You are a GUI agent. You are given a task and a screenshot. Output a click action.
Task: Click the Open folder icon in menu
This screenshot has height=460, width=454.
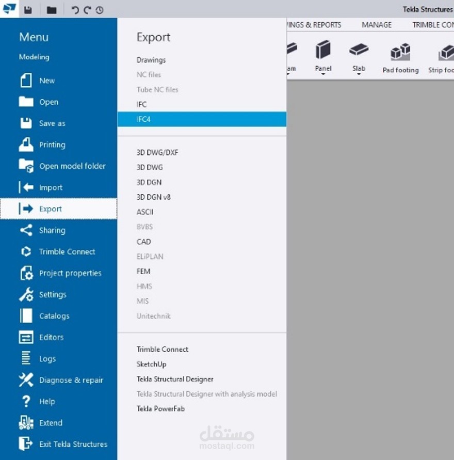(26, 102)
